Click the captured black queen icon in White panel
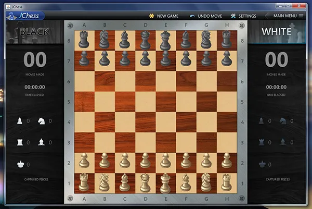 click(261, 164)
